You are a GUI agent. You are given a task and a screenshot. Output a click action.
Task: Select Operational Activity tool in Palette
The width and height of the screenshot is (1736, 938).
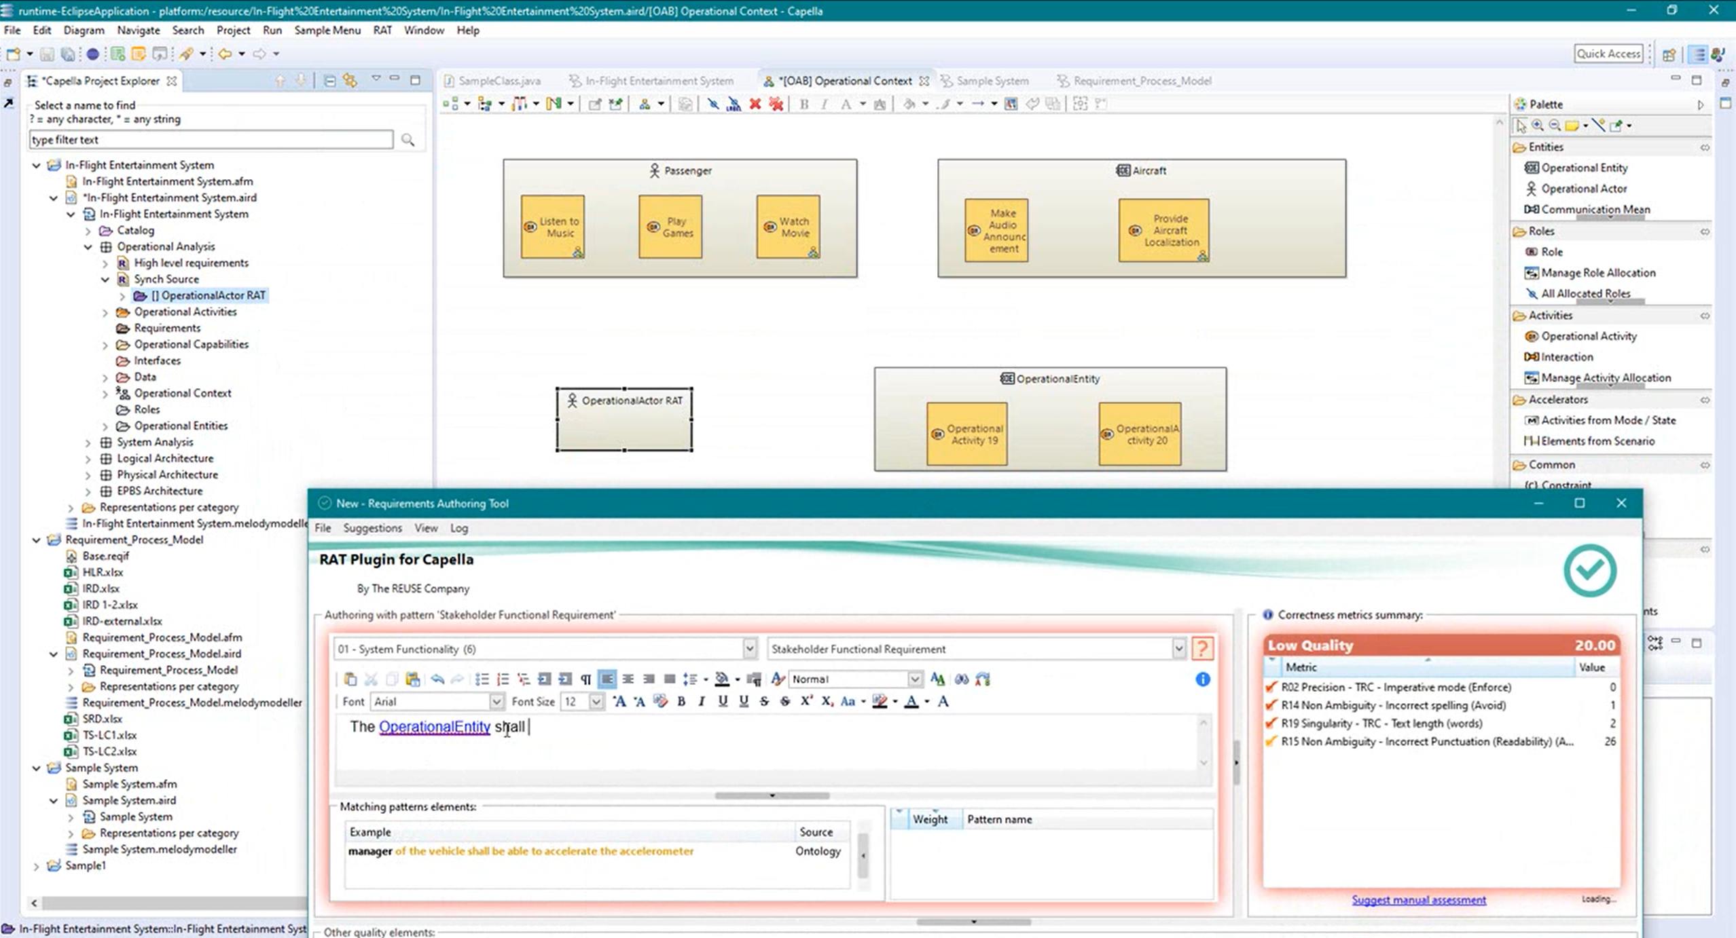pyautogui.click(x=1589, y=336)
